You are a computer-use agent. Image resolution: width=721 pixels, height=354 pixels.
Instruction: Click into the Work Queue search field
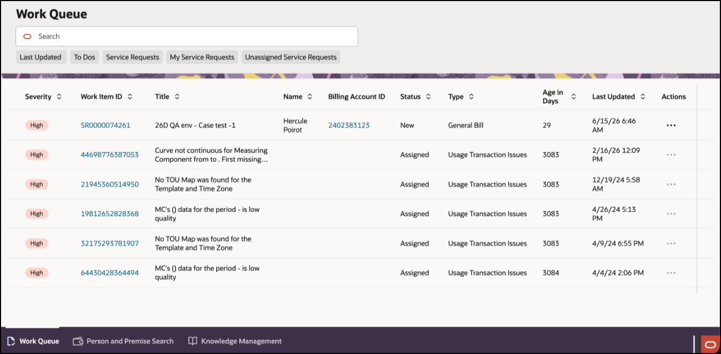187,36
